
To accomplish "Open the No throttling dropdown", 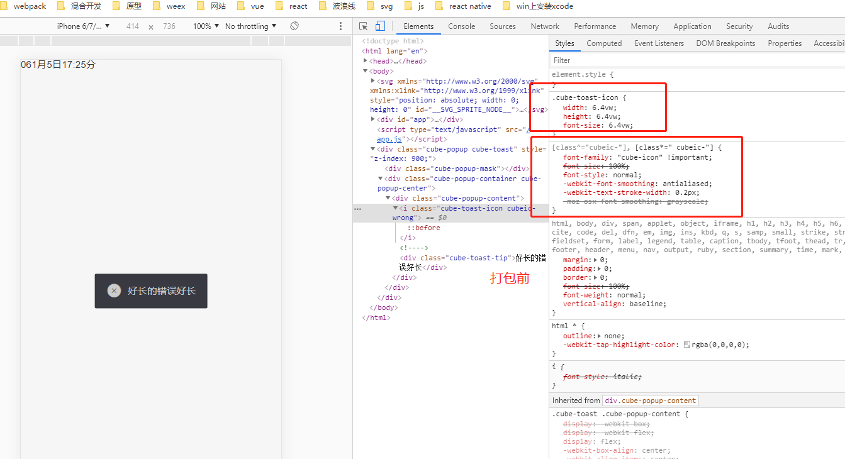I will [250, 26].
